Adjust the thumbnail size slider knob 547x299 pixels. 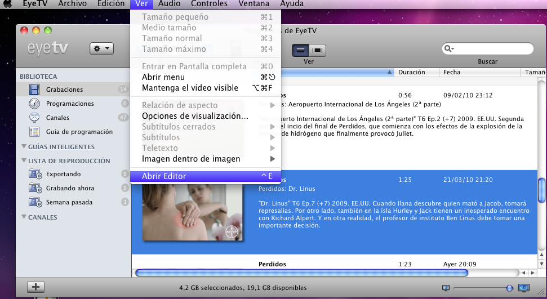[509, 288]
